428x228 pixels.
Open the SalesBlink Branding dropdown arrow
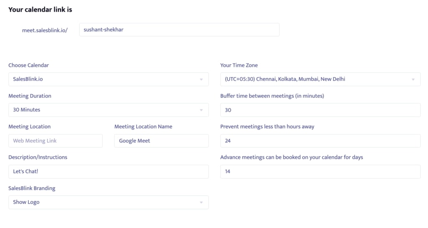click(201, 203)
